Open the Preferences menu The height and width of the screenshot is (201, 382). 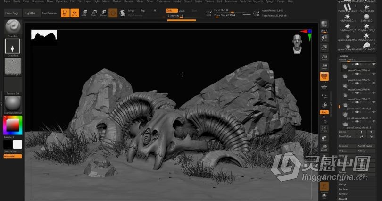[x=163, y=1]
